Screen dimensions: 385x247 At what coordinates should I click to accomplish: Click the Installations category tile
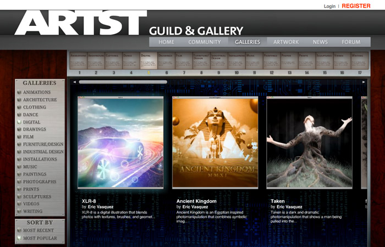(237, 61)
